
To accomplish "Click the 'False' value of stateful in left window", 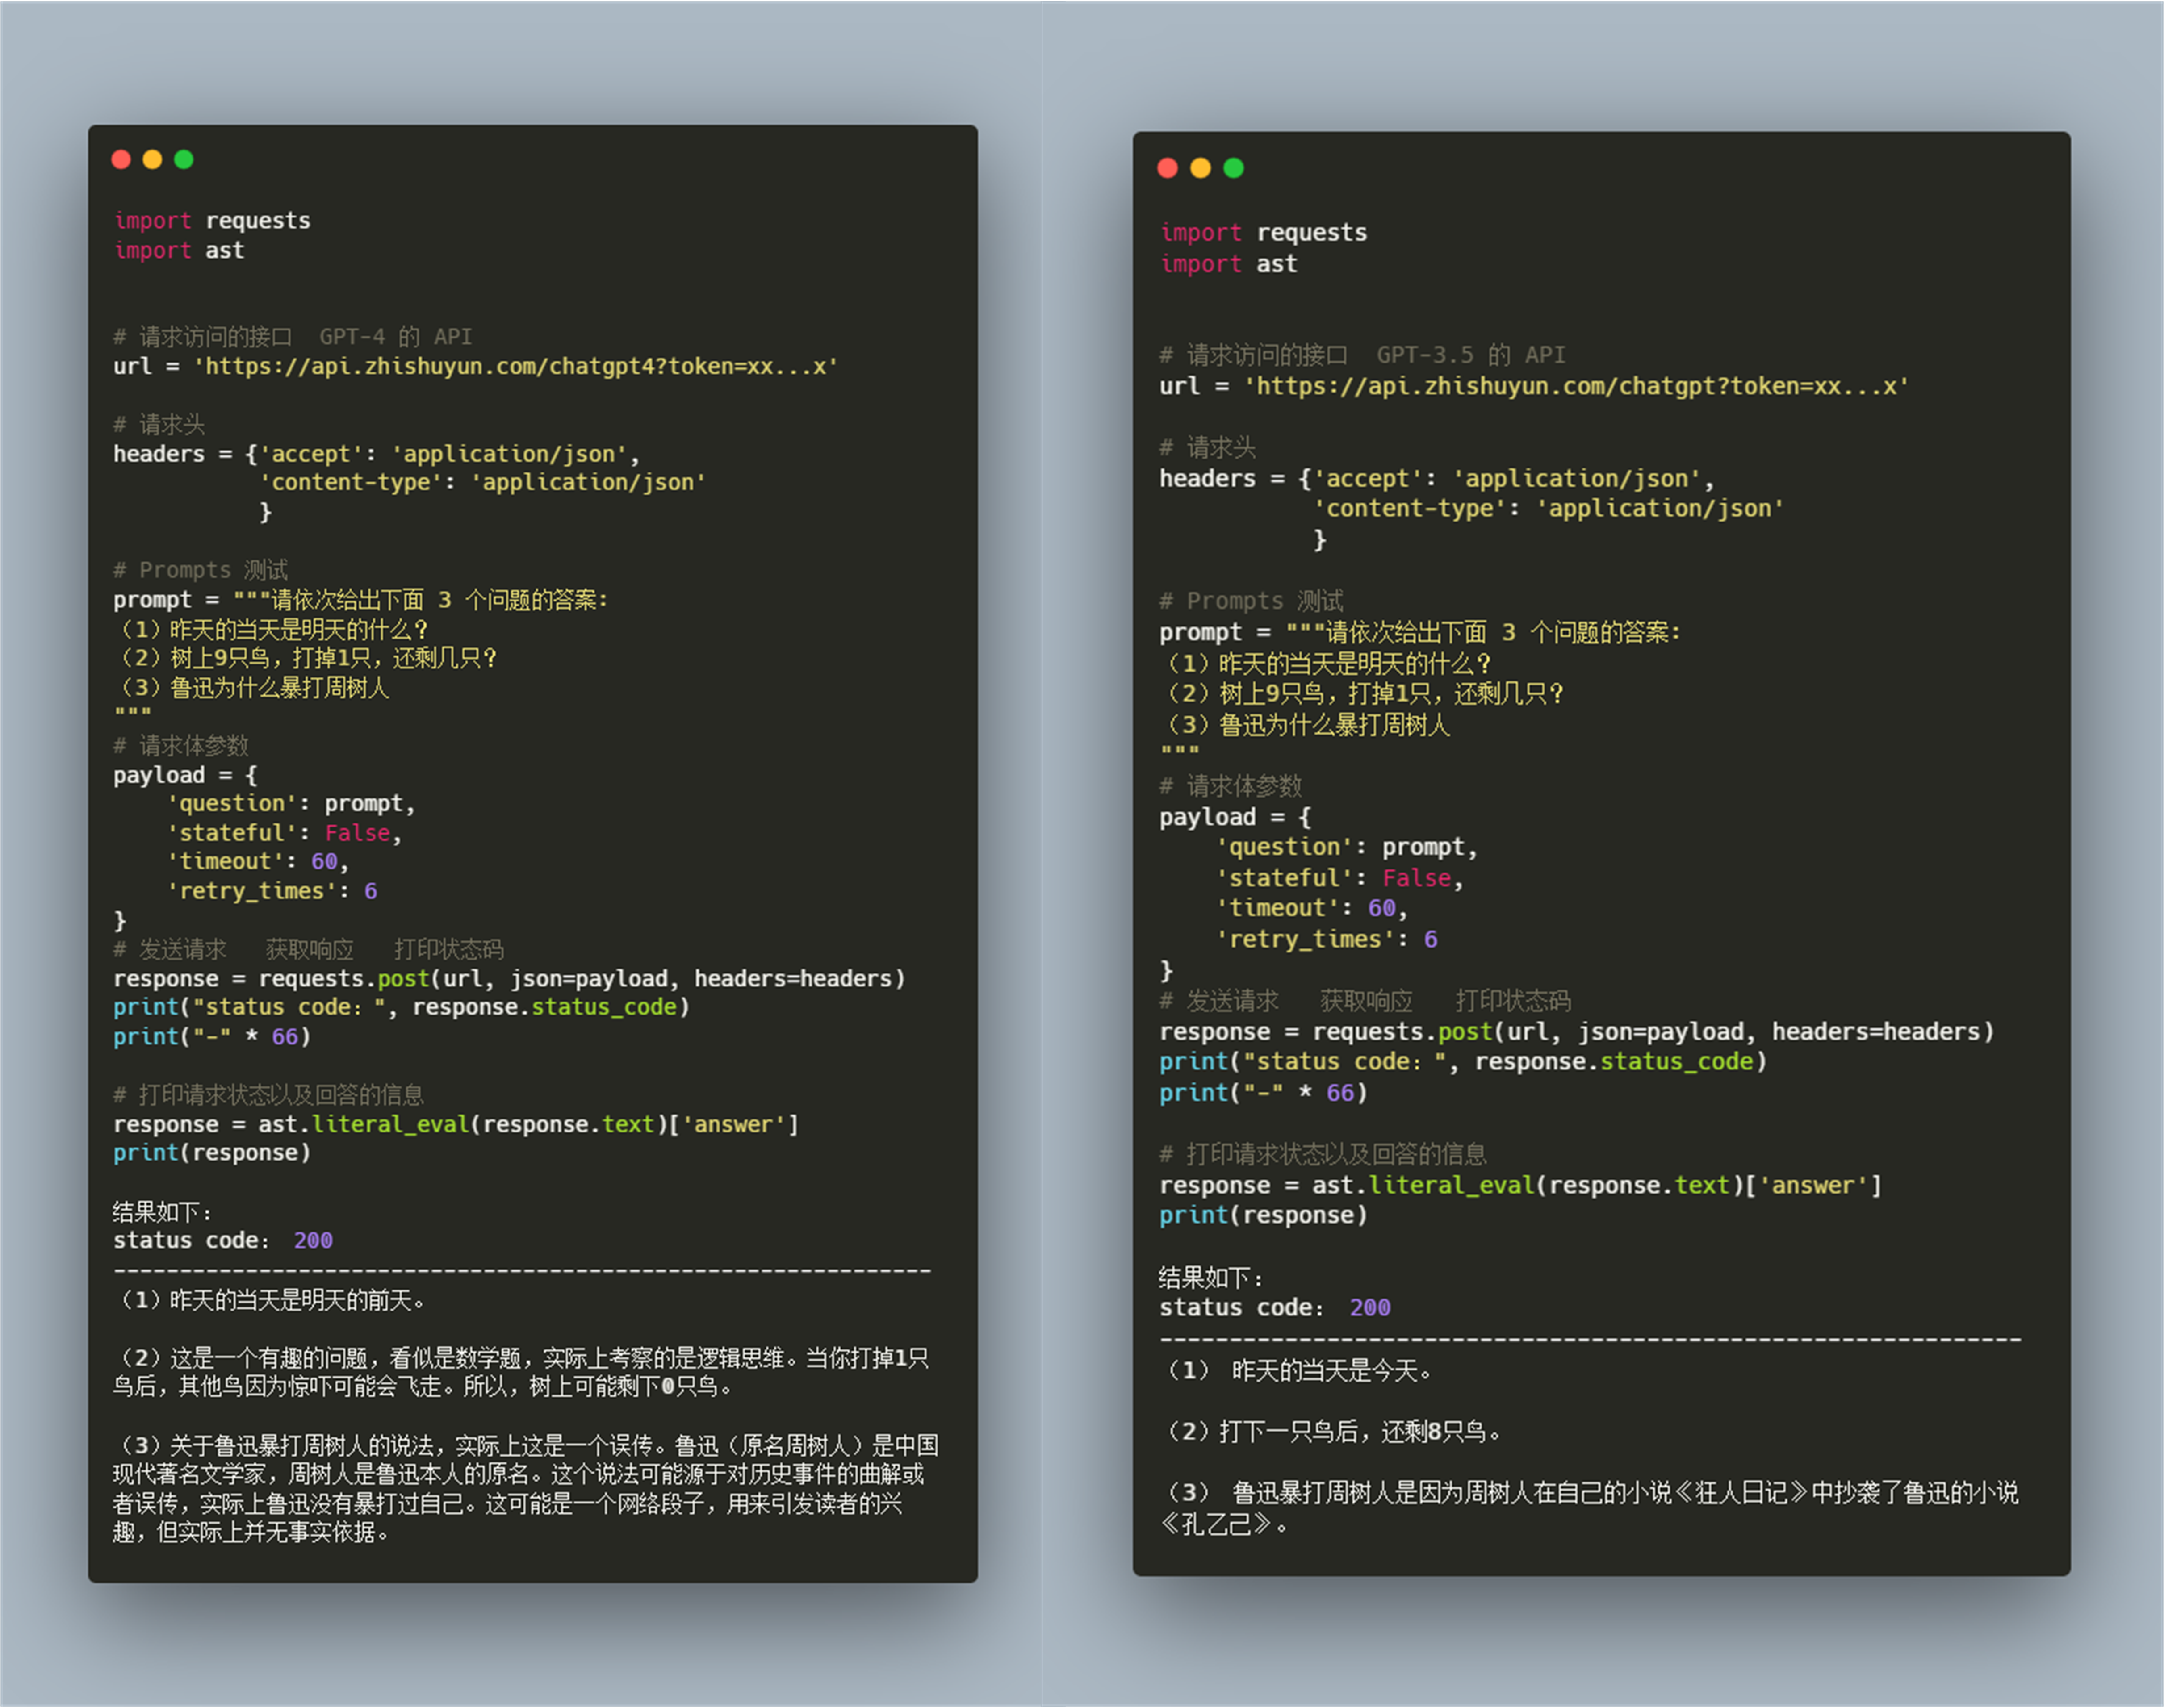I will (x=357, y=833).
